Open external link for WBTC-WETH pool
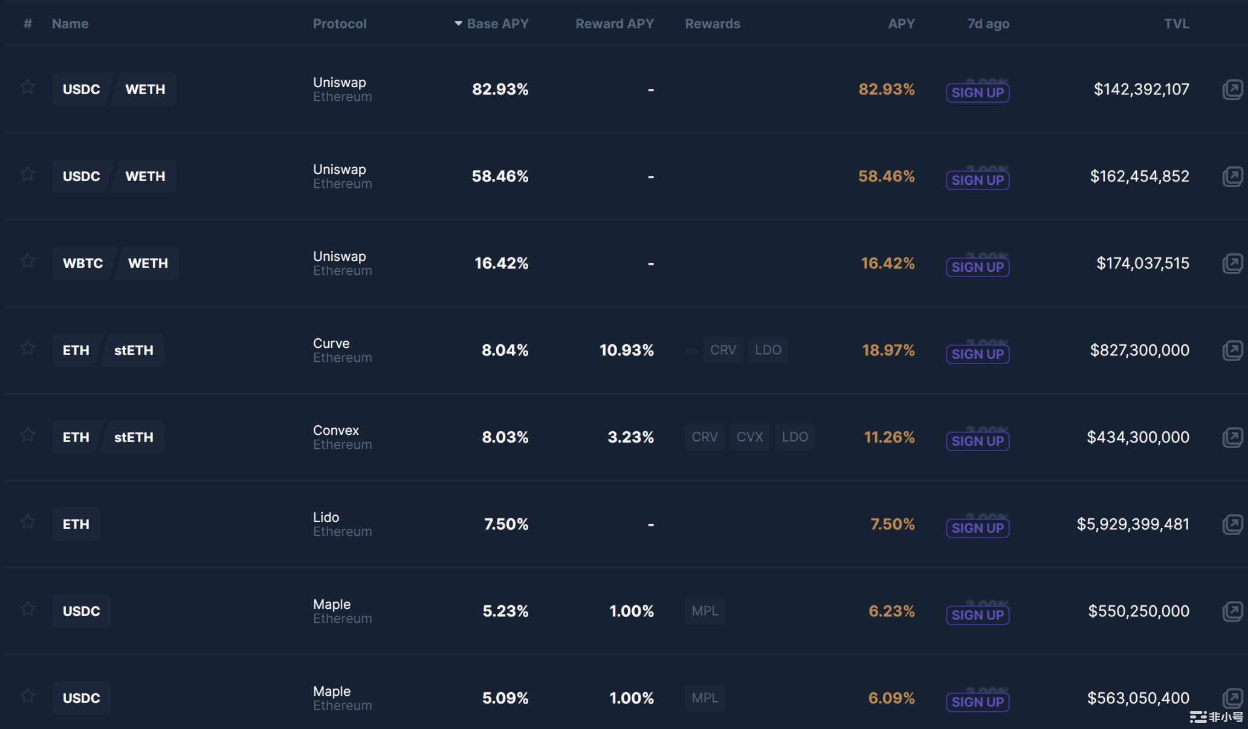This screenshot has width=1248, height=729. point(1232,263)
